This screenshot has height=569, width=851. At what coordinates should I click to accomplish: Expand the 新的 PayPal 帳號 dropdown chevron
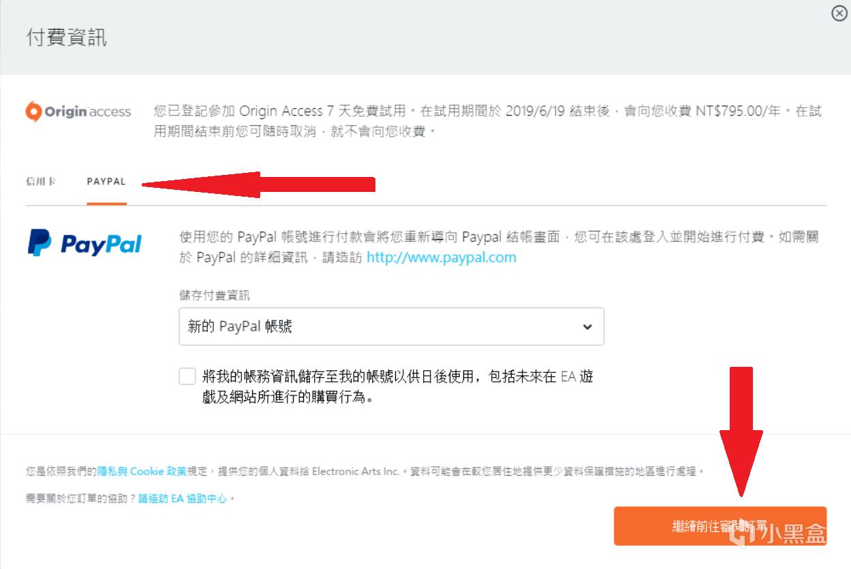tap(587, 327)
